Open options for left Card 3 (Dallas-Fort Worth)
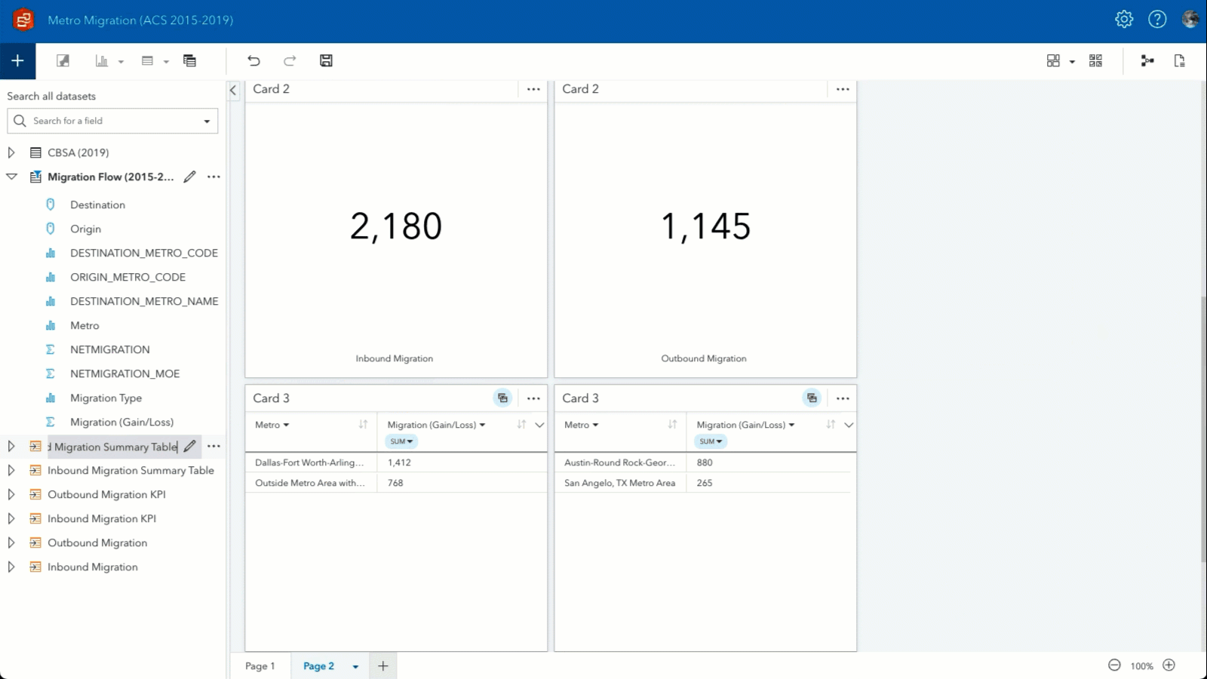The width and height of the screenshot is (1207, 679). pos(533,398)
